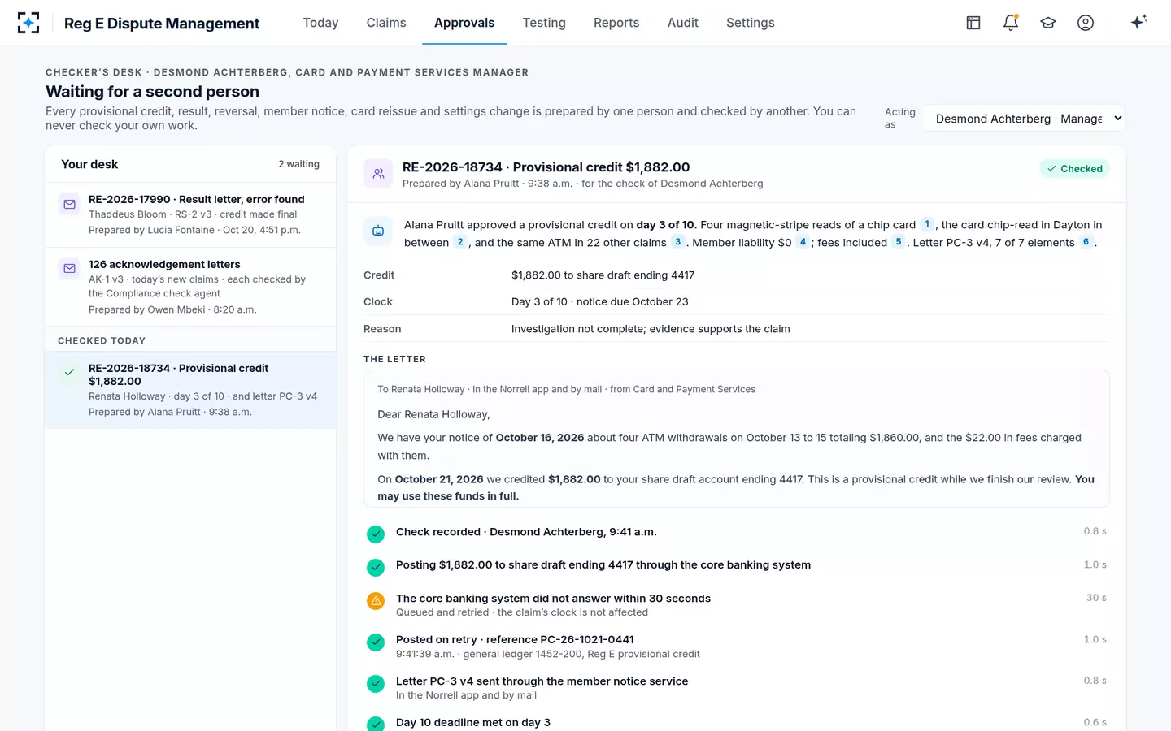Image resolution: width=1171 pixels, height=731 pixels.
Task: Open the layout panel icon in header
Action: 973,23
